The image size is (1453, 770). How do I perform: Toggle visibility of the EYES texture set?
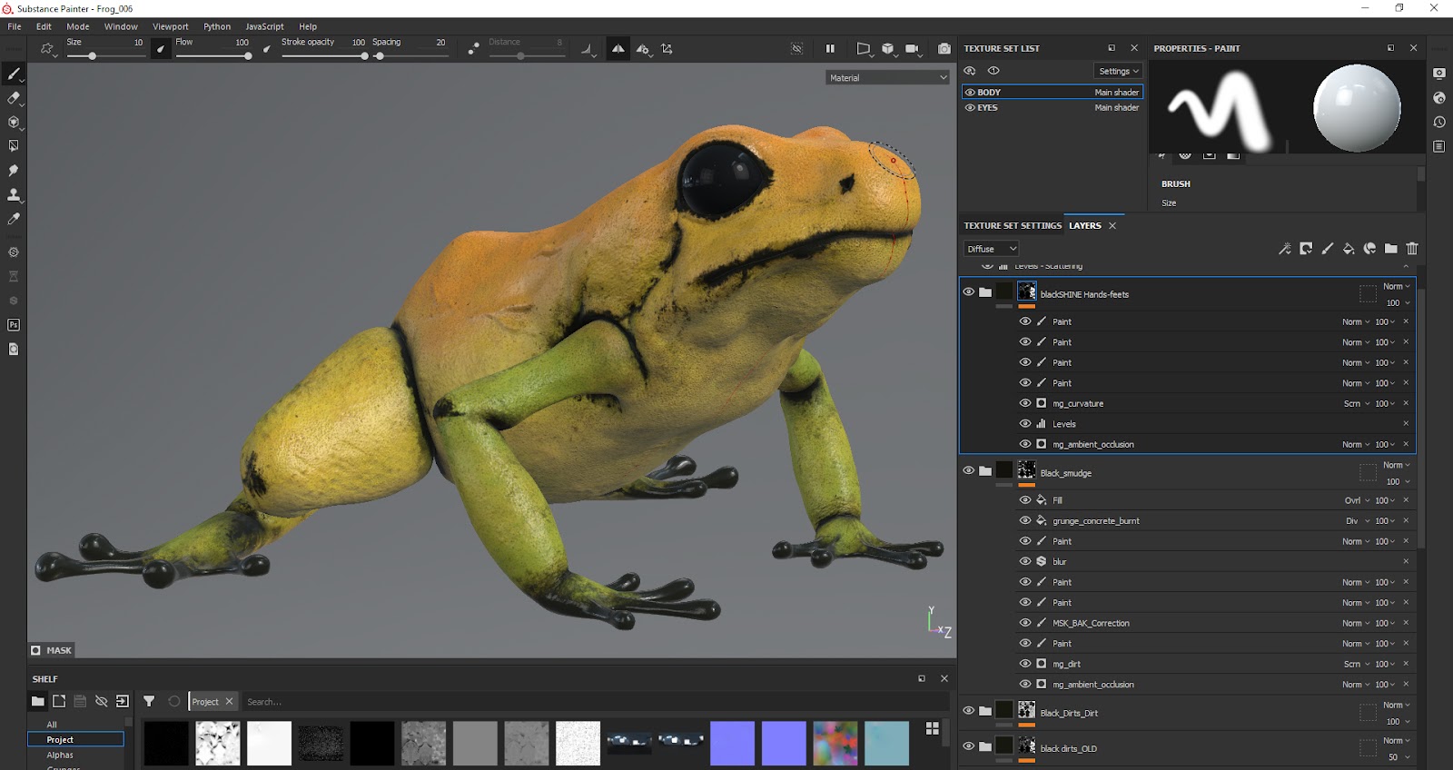(970, 108)
